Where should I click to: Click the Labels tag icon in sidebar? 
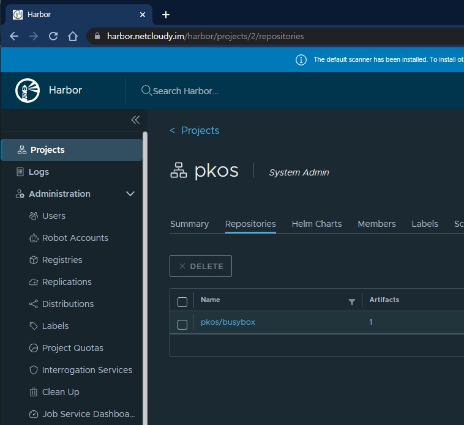[34, 326]
